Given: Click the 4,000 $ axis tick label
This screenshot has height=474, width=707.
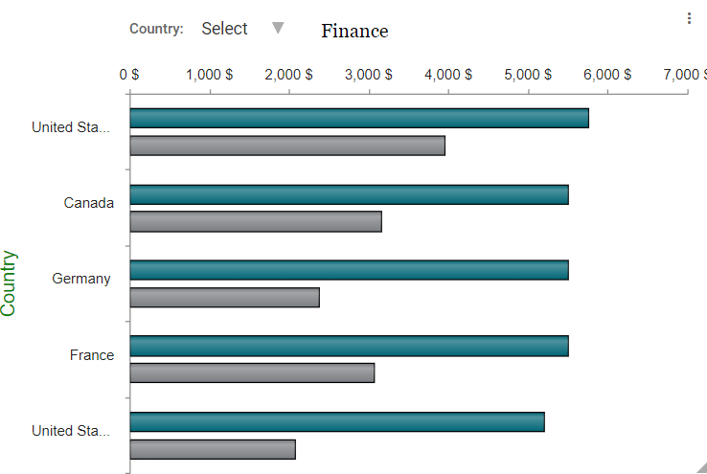Looking at the screenshot, I should tap(449, 75).
